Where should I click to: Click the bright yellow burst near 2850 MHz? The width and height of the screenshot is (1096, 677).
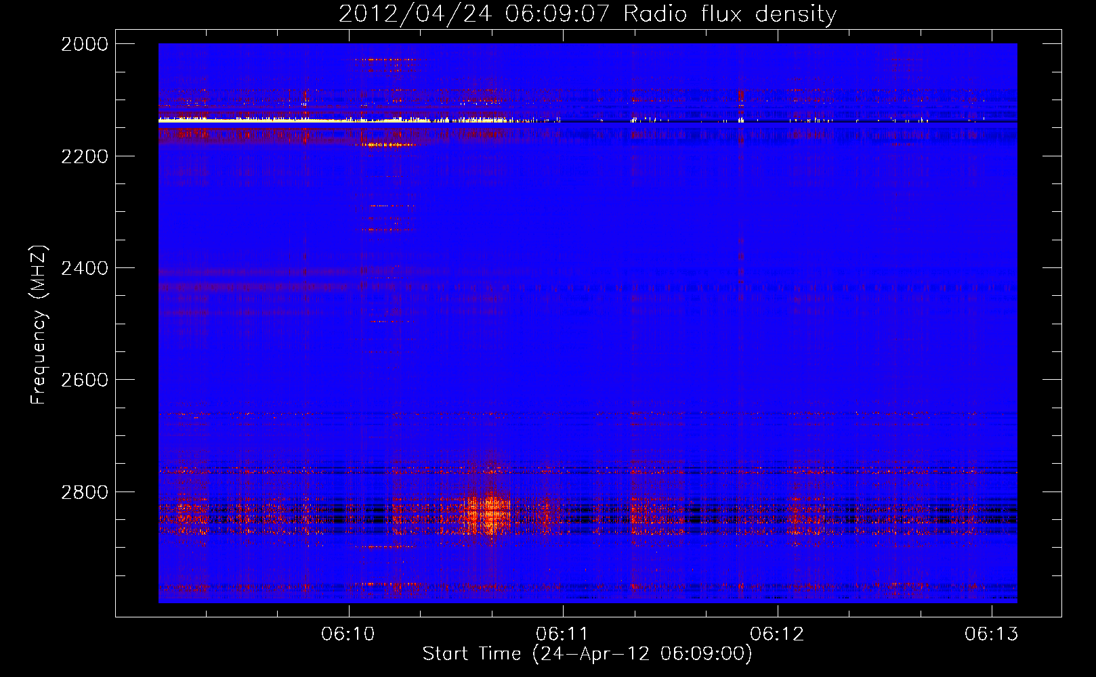click(x=488, y=515)
